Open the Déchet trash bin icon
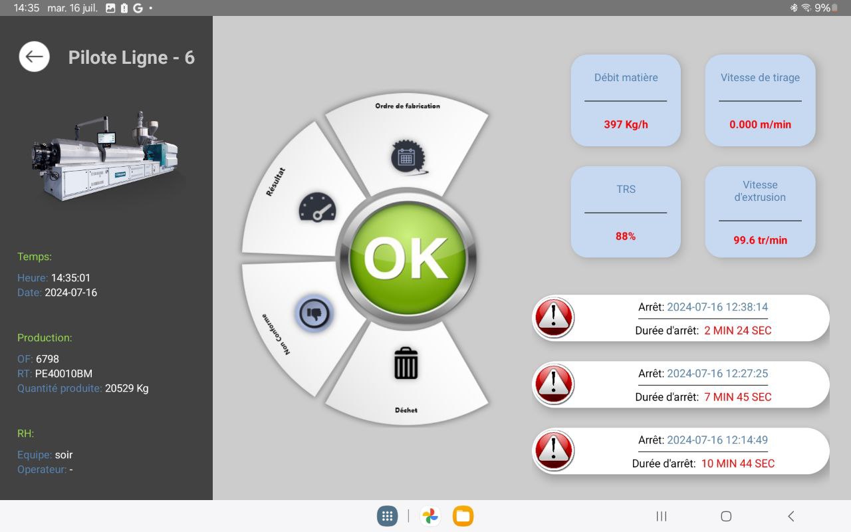 pyautogui.click(x=406, y=364)
